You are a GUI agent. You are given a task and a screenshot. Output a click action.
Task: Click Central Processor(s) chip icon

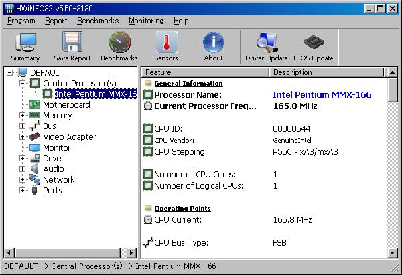35,83
